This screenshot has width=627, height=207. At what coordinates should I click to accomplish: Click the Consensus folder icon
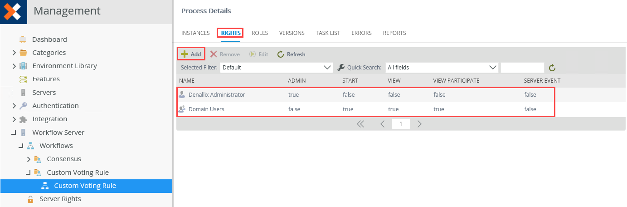(x=38, y=159)
